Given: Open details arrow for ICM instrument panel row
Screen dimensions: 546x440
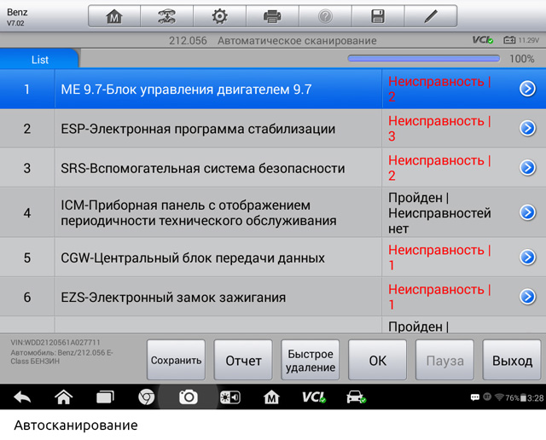Looking at the screenshot, I should pyautogui.click(x=527, y=212).
